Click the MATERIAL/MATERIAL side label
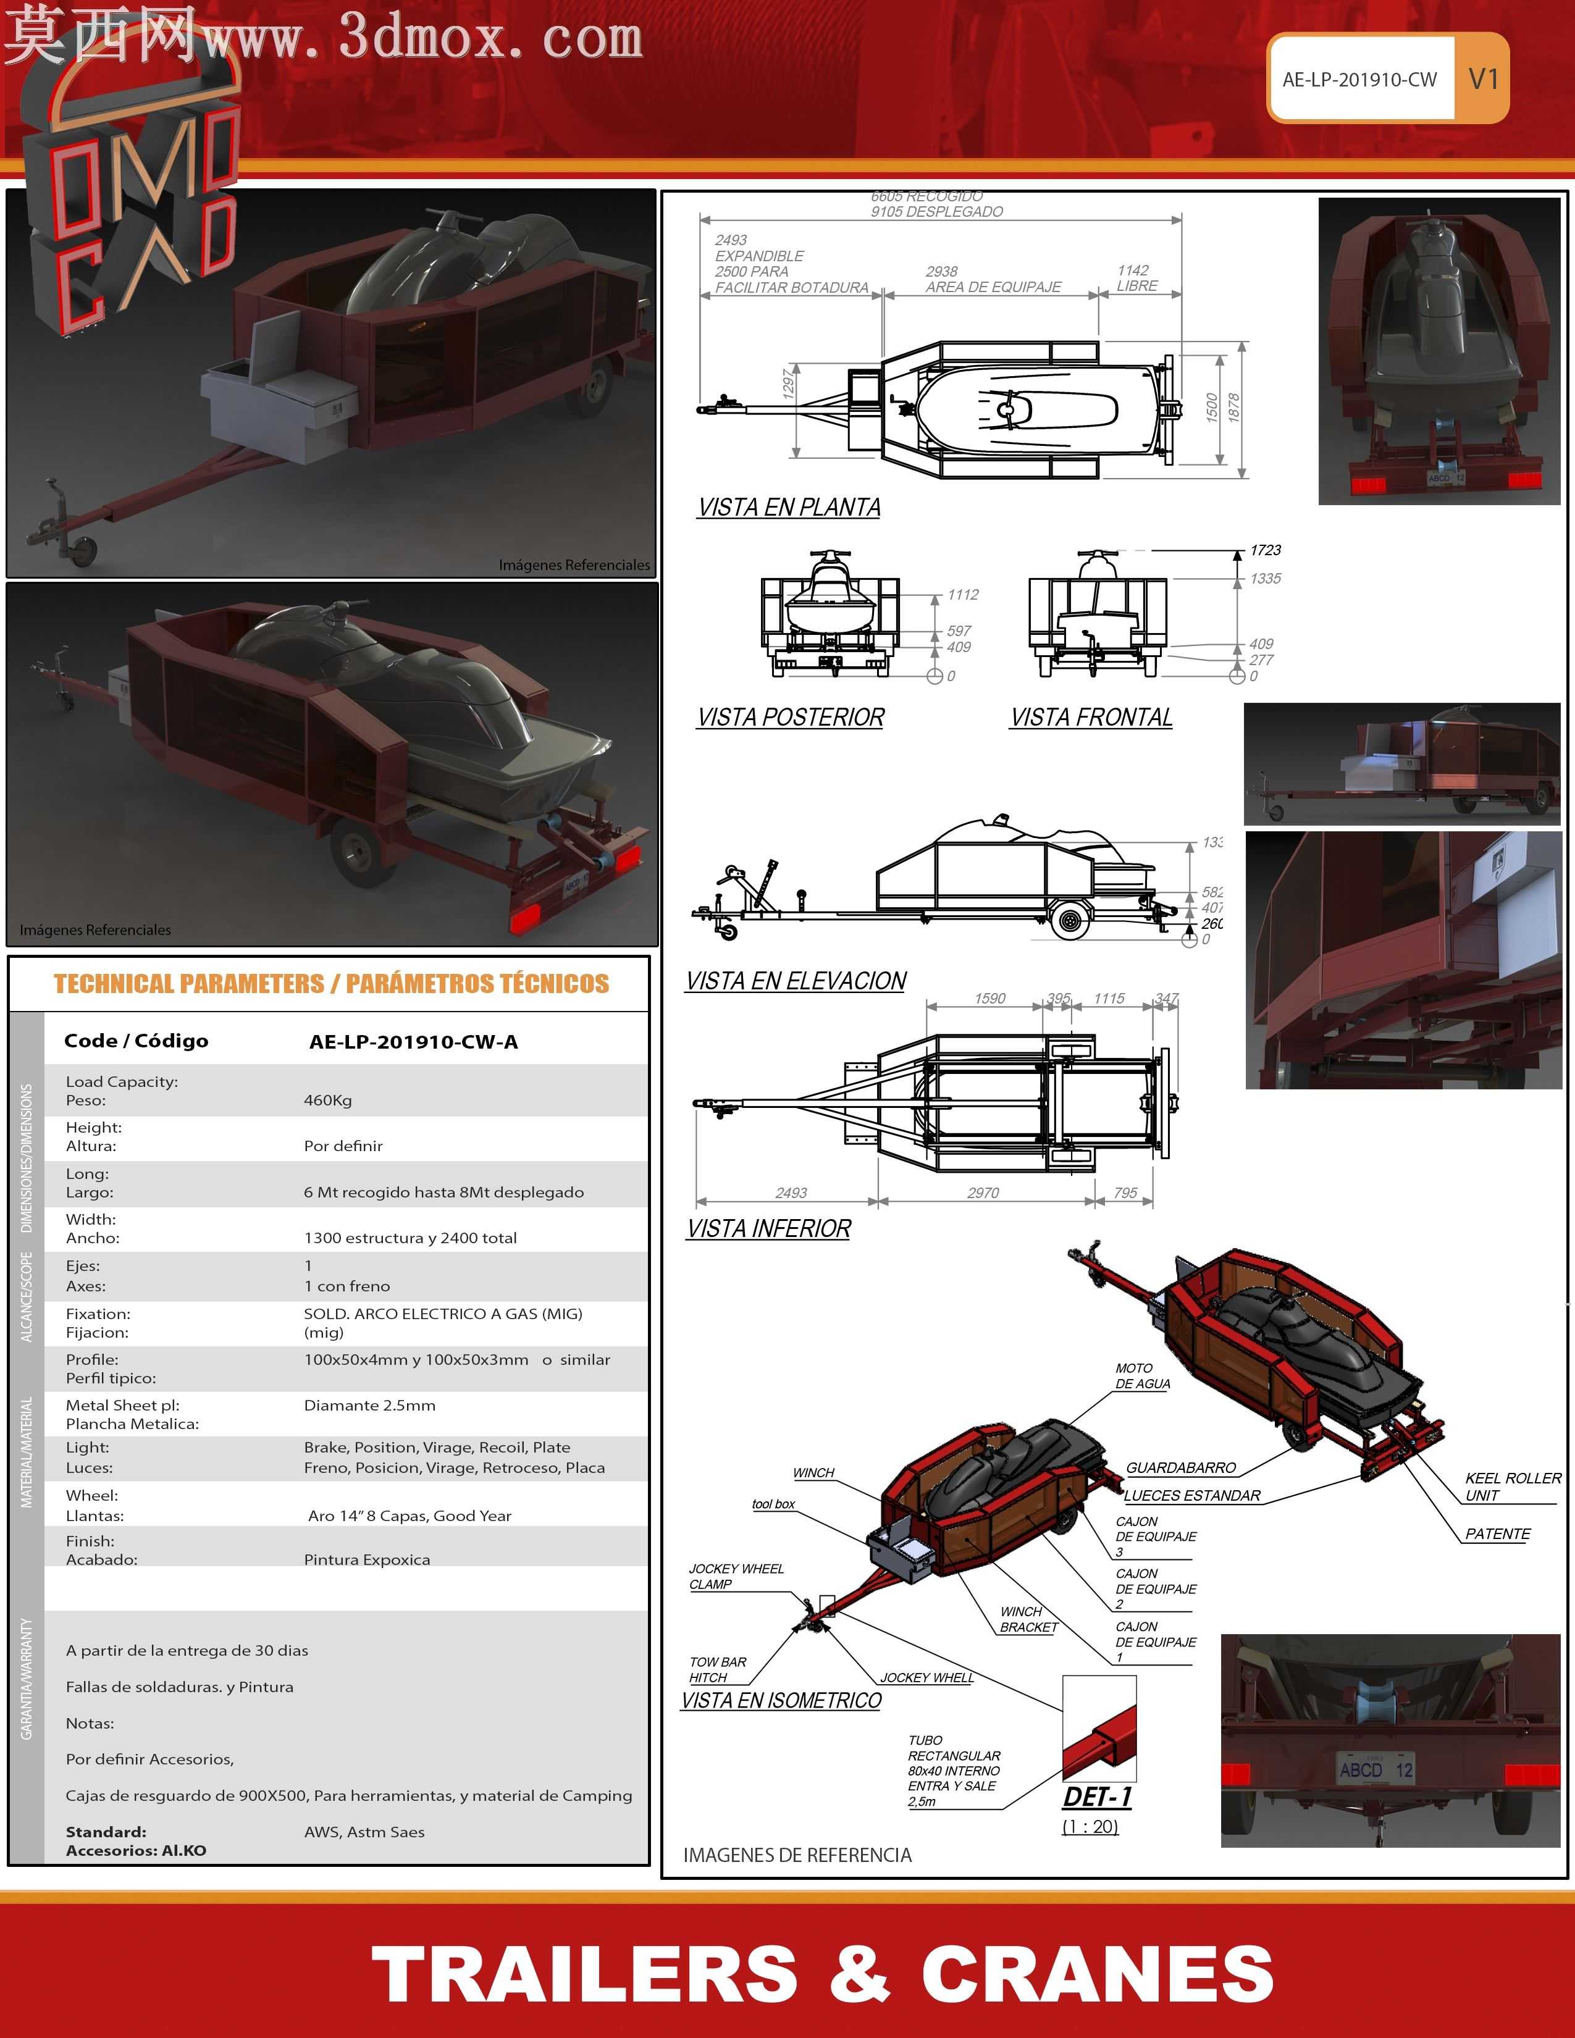Image resolution: width=1575 pixels, height=2038 pixels. pyautogui.click(x=26, y=1452)
